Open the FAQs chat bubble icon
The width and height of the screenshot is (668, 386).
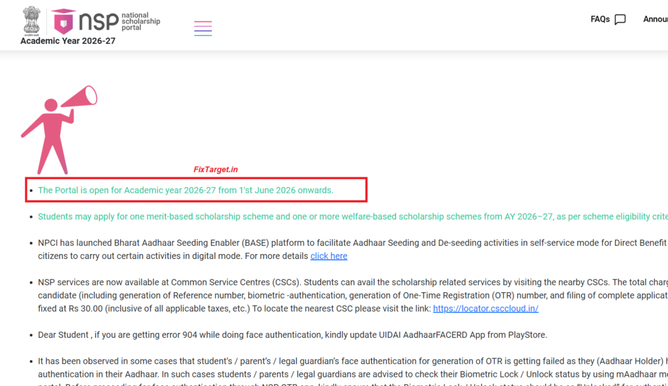click(620, 20)
